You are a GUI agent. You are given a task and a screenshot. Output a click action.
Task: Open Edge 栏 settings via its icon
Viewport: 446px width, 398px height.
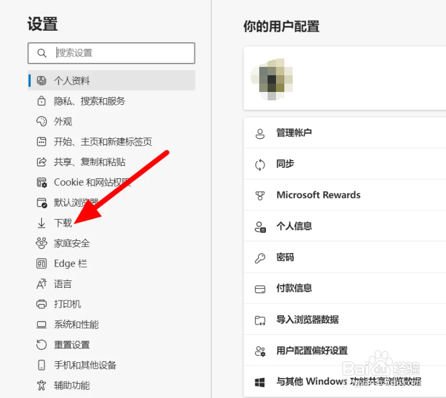(41, 263)
